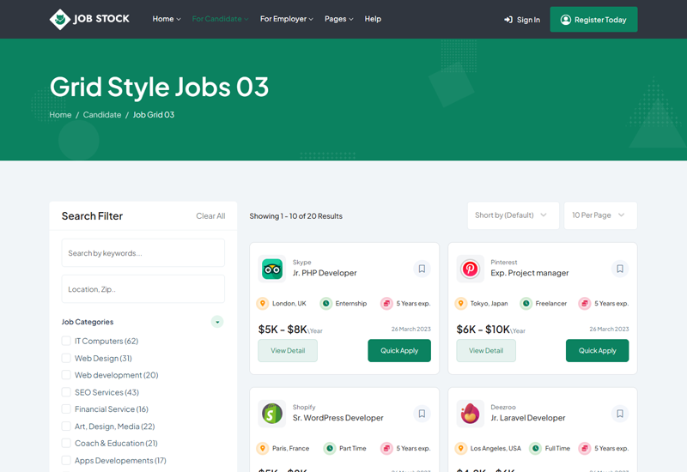Click the clock icon beside Part Time
The height and width of the screenshot is (472, 687).
click(330, 448)
